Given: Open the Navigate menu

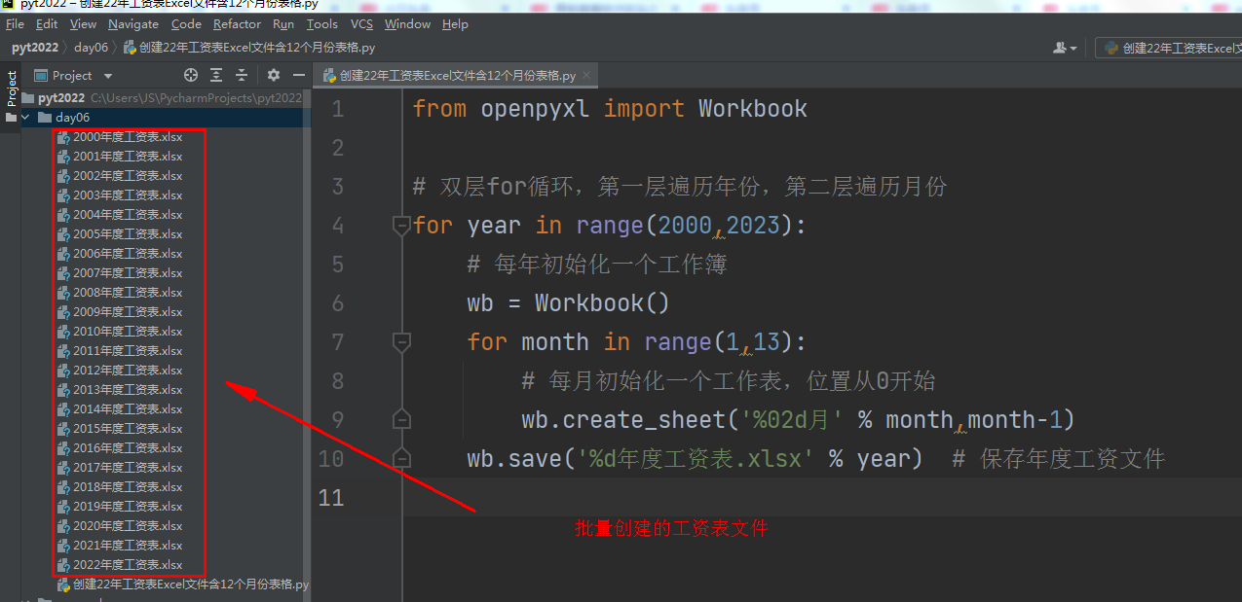Looking at the screenshot, I should pos(133,23).
